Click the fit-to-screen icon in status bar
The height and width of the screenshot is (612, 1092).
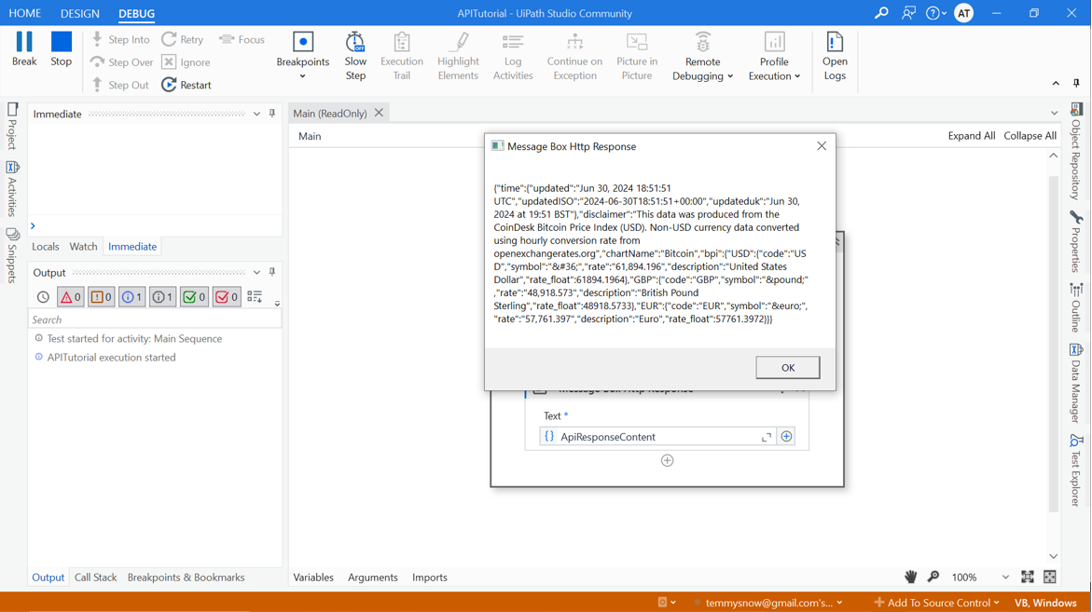(1027, 577)
